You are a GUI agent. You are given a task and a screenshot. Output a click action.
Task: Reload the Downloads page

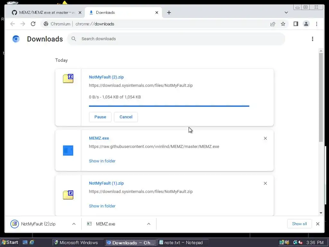[33, 24]
